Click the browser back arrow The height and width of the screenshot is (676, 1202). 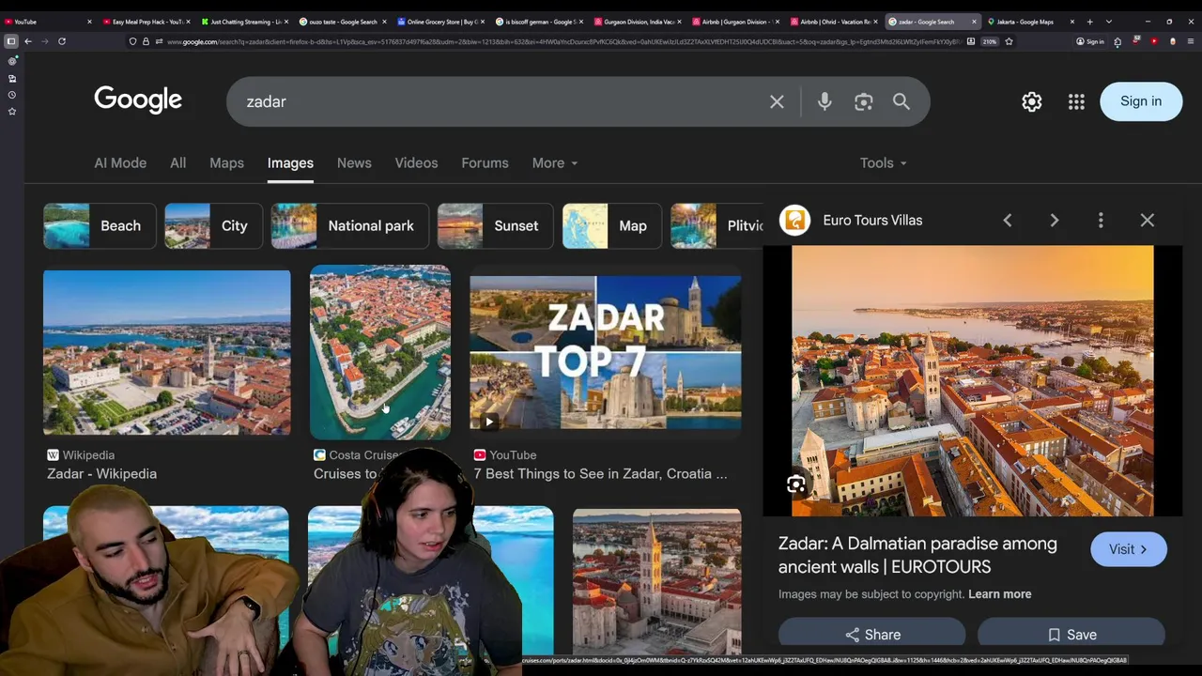(x=28, y=41)
